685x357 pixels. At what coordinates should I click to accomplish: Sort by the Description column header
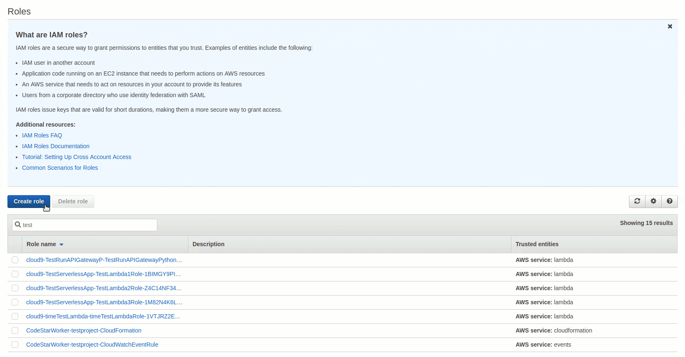[x=208, y=244]
